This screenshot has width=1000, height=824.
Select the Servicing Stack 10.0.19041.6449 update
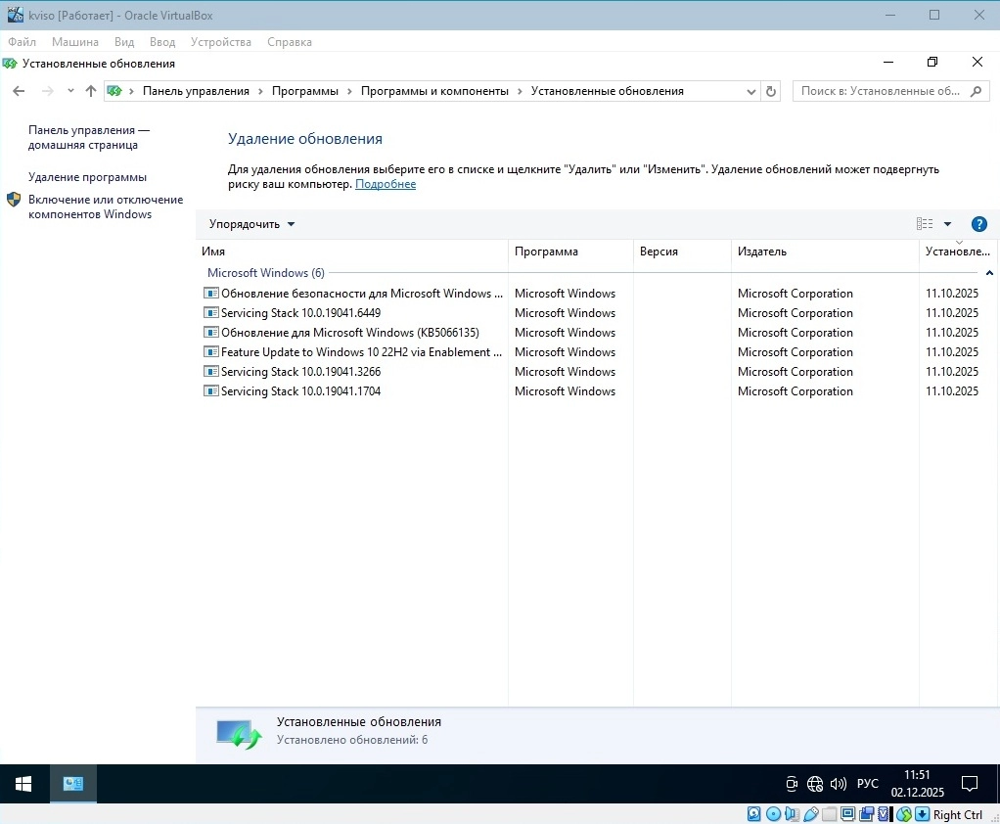pyautogui.click(x=300, y=313)
